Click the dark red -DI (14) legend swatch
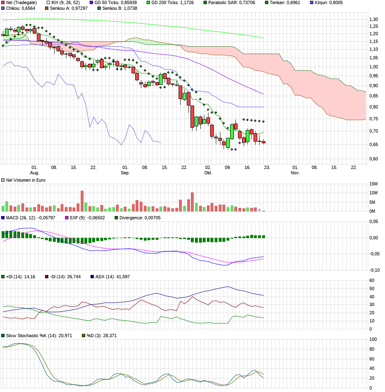The image size is (385, 392). [47, 277]
